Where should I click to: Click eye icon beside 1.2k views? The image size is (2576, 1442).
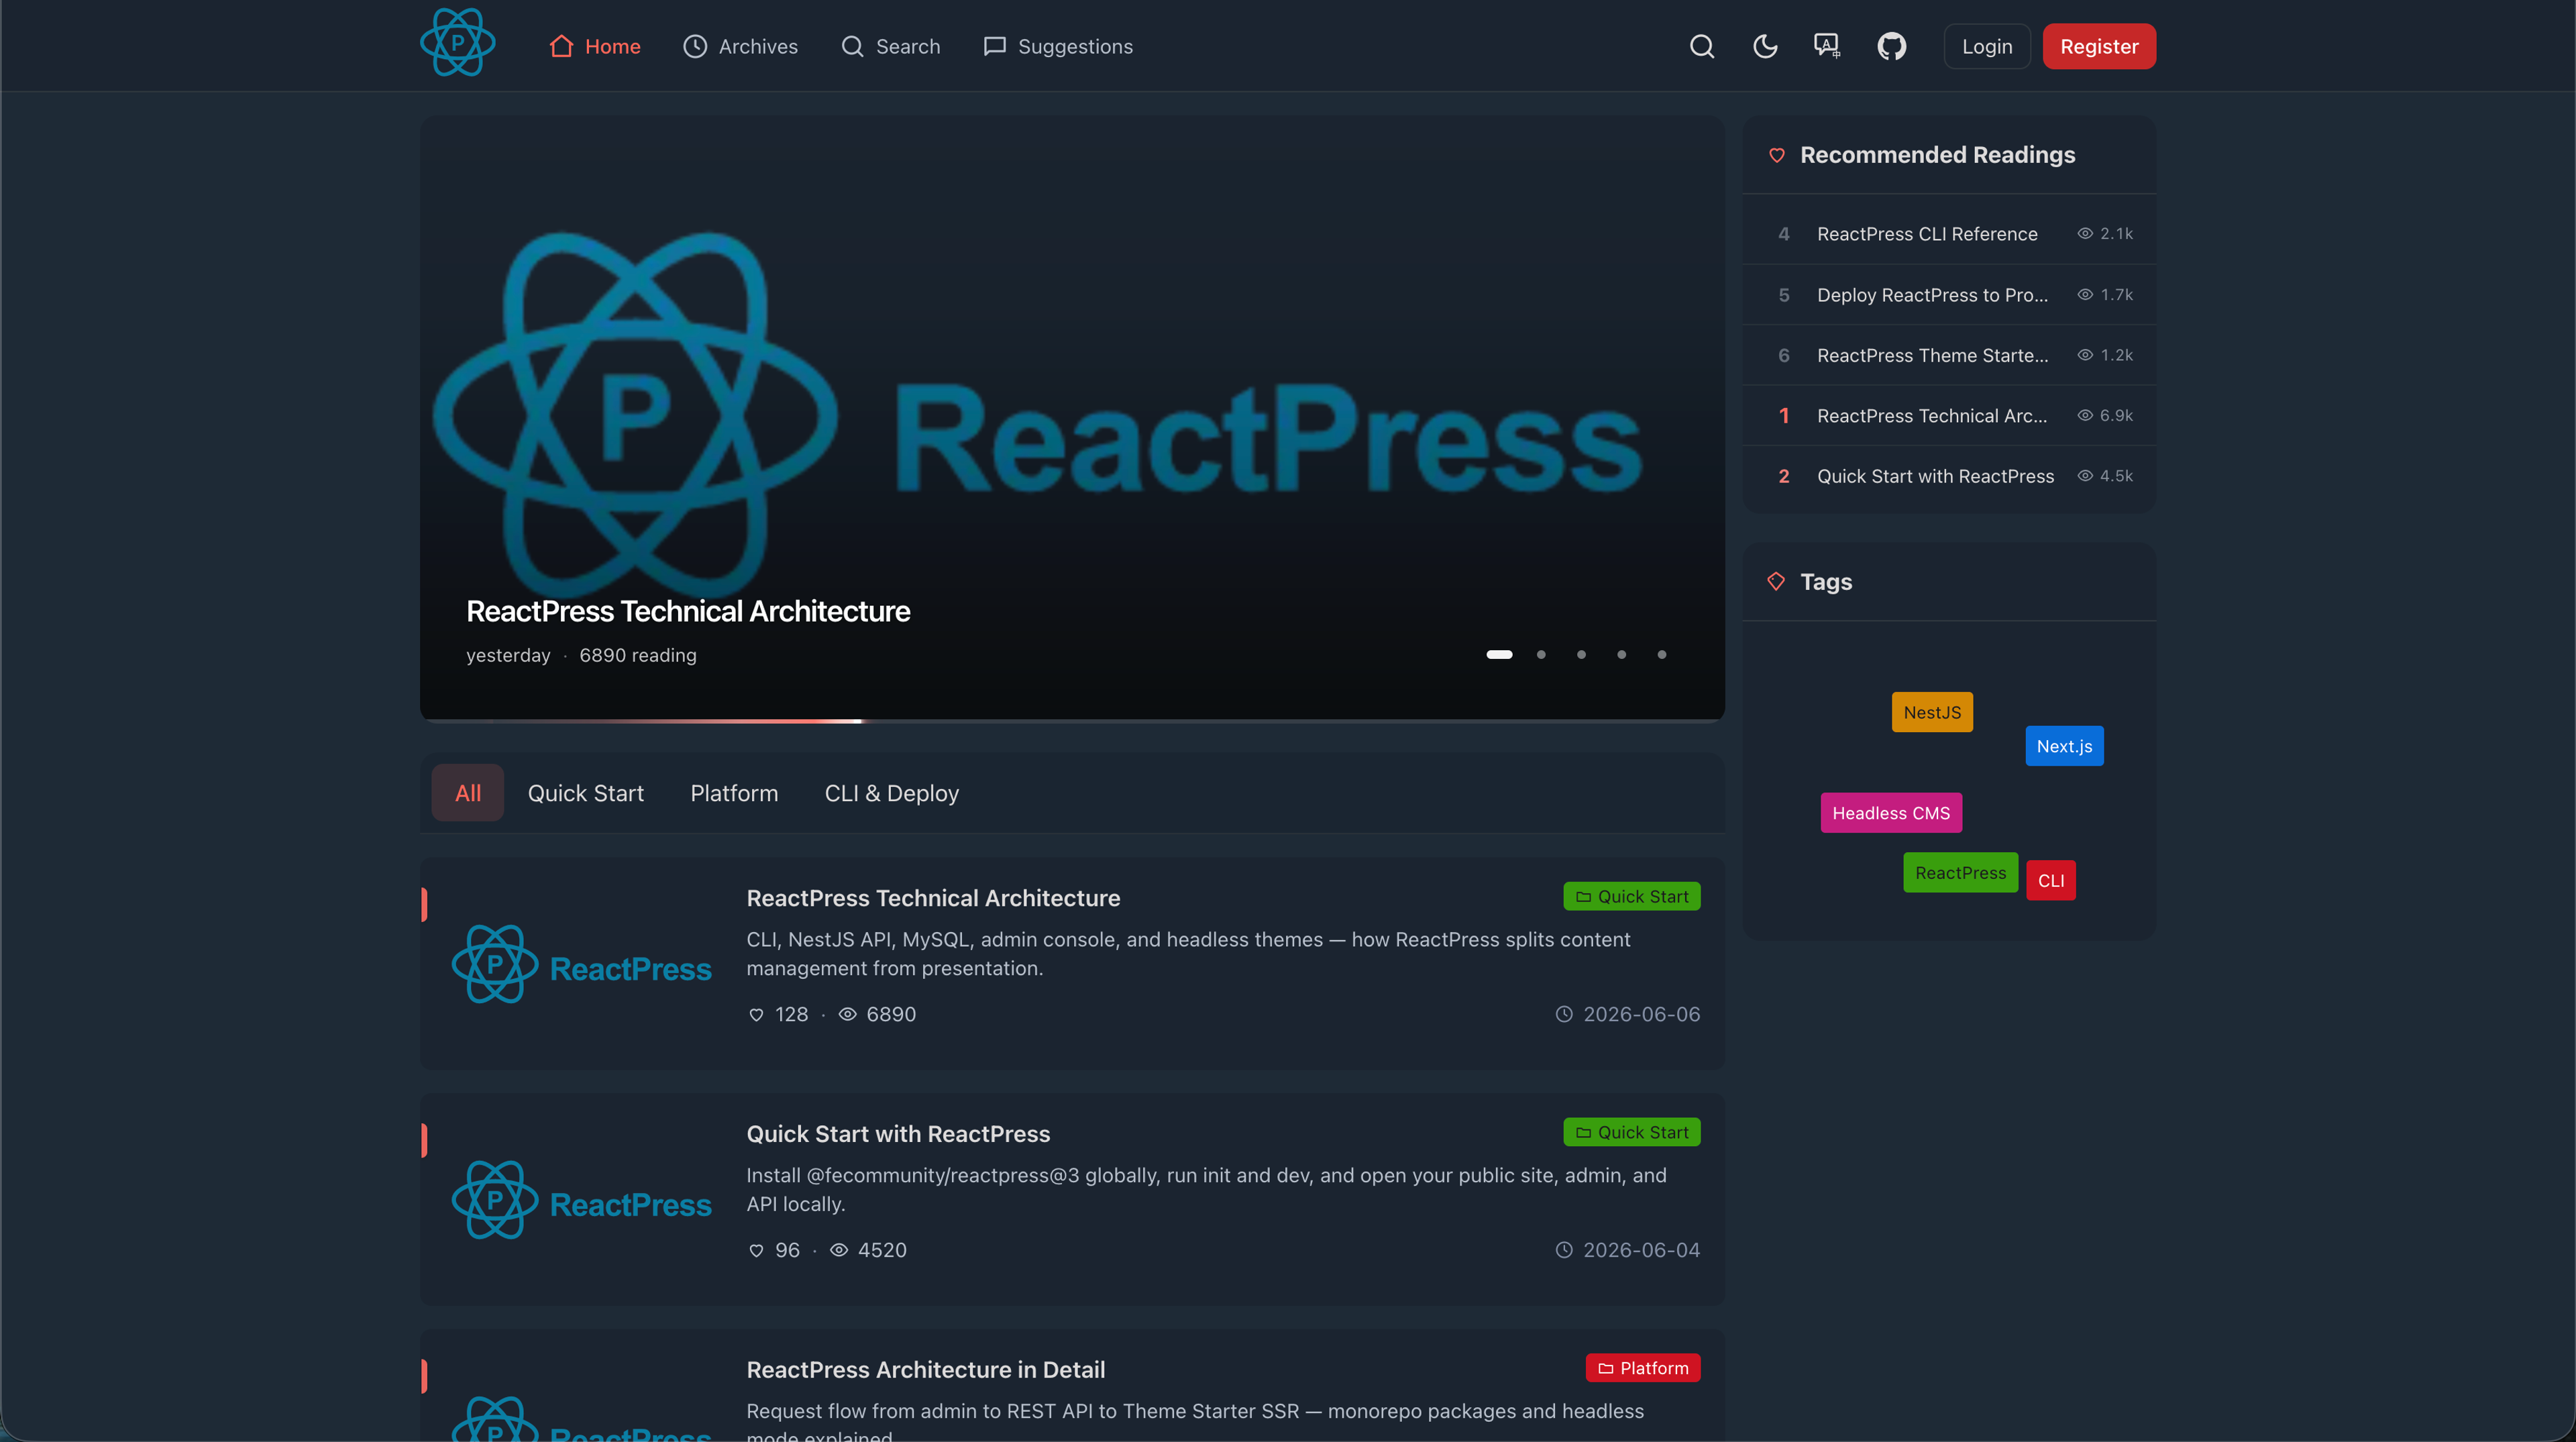(2085, 355)
